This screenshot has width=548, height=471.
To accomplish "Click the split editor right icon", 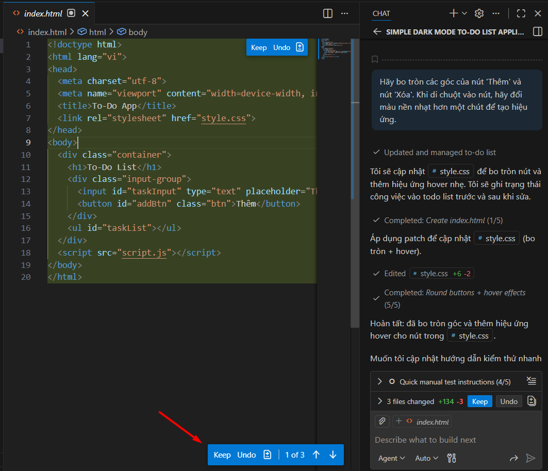I will [x=328, y=13].
